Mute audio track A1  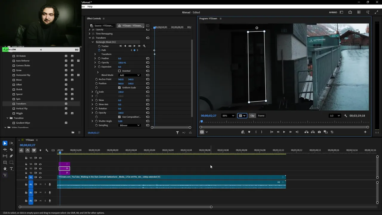click(x=40, y=185)
